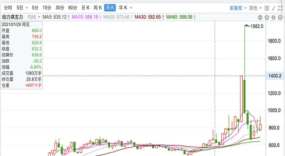The height and width of the screenshot is (156, 285).
Task: Click the 开盘 value 666.0
Action: pos(36,31)
